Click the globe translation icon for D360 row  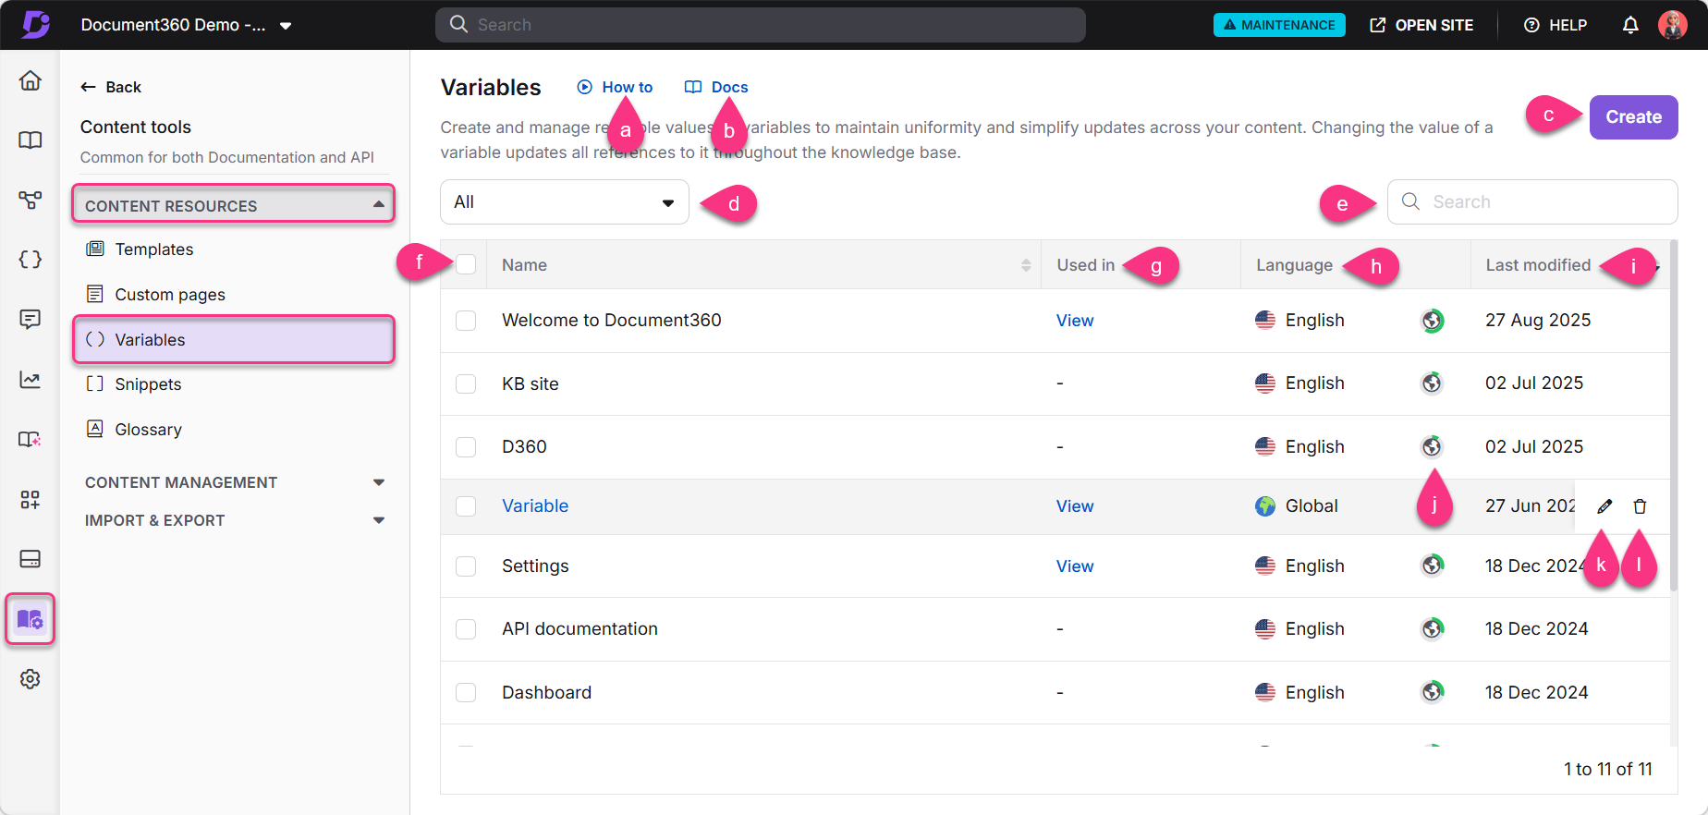tap(1432, 446)
